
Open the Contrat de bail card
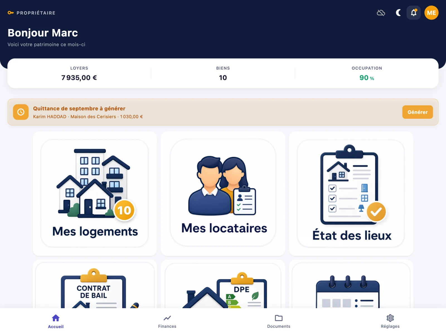[95, 284]
